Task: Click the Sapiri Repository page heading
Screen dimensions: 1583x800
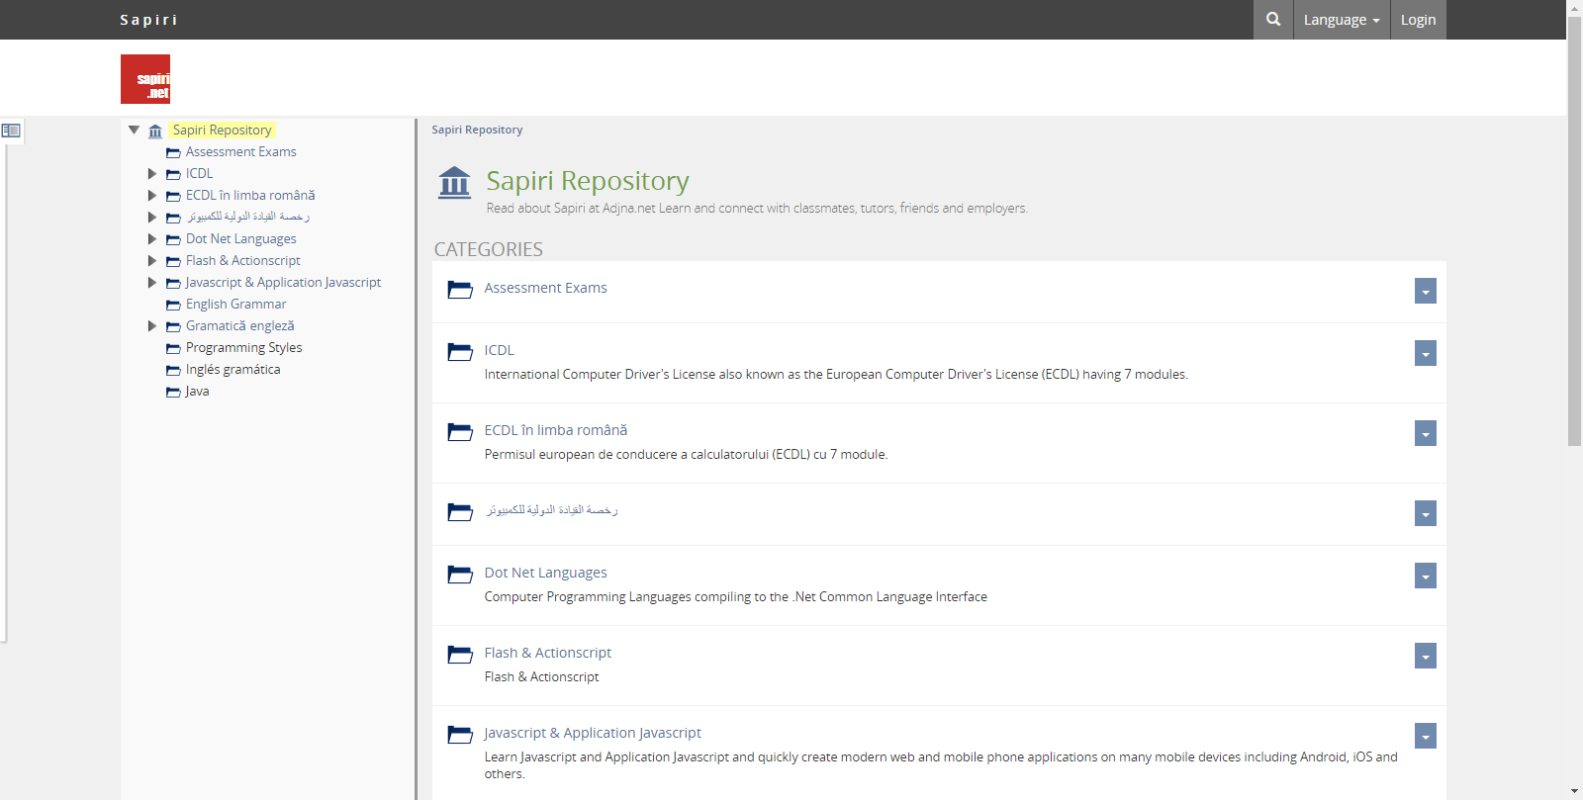Action: [x=588, y=181]
